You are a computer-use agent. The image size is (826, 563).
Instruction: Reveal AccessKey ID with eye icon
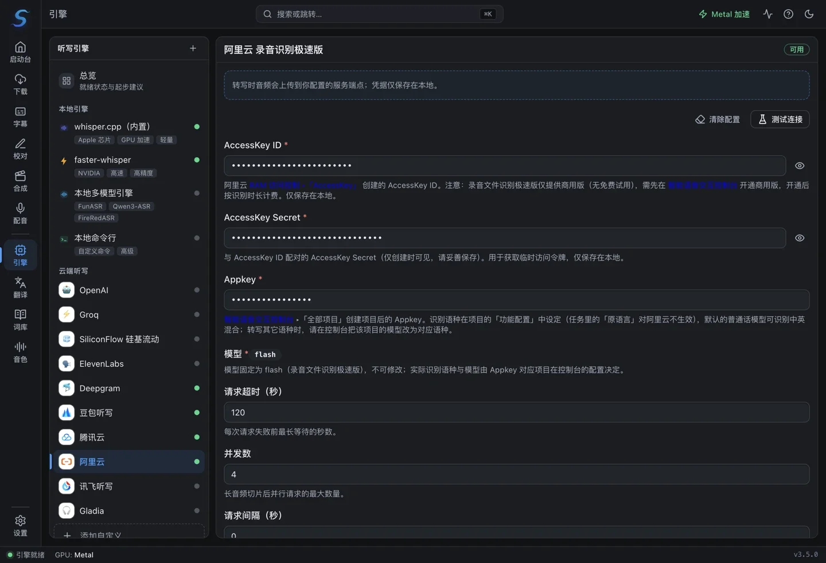coord(800,166)
